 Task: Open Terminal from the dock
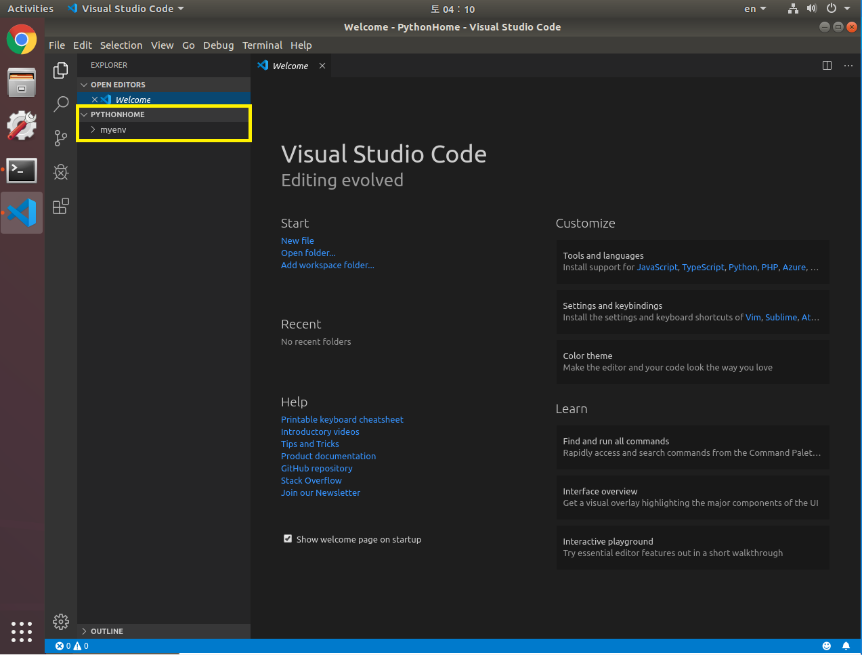point(22,169)
